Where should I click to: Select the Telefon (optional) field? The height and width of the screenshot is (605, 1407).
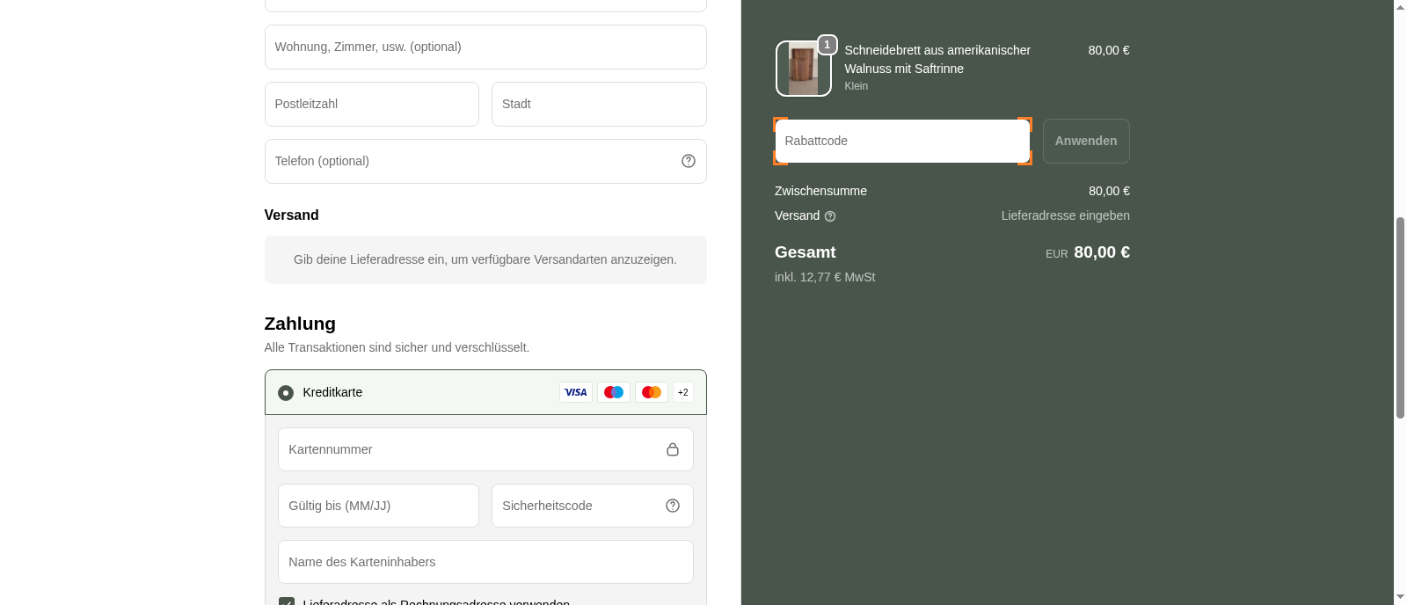pyautogui.click(x=470, y=161)
